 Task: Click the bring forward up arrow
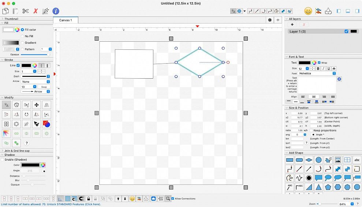pyautogui.click(x=118, y=199)
